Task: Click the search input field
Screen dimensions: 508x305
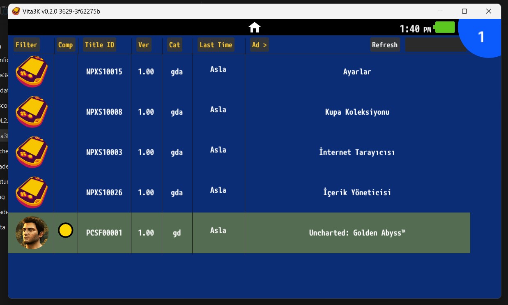Action: (x=431, y=45)
